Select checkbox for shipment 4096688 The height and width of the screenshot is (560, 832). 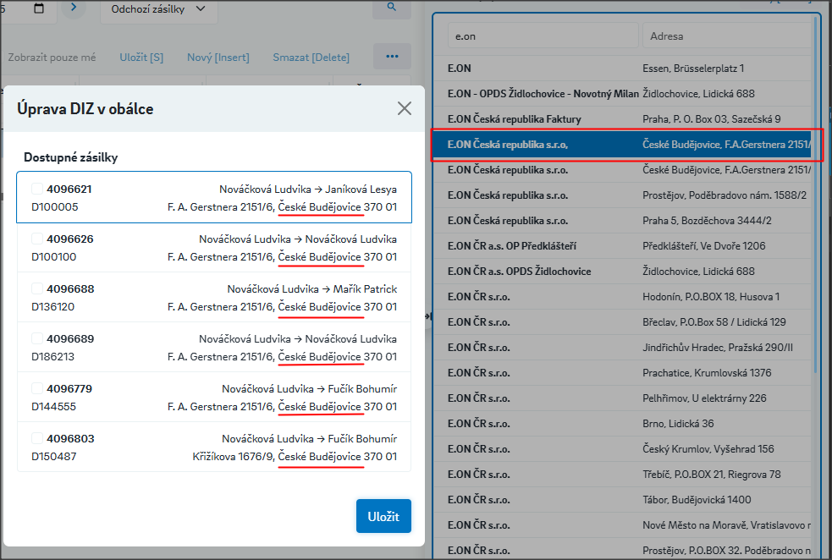click(x=37, y=288)
